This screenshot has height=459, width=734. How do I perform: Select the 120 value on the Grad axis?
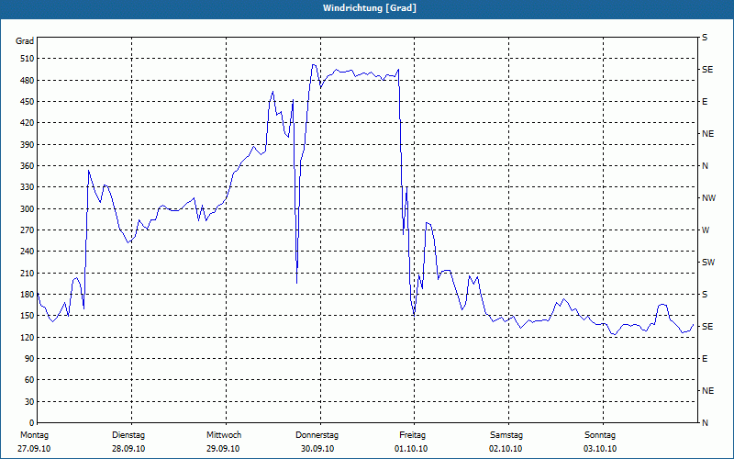(28, 337)
